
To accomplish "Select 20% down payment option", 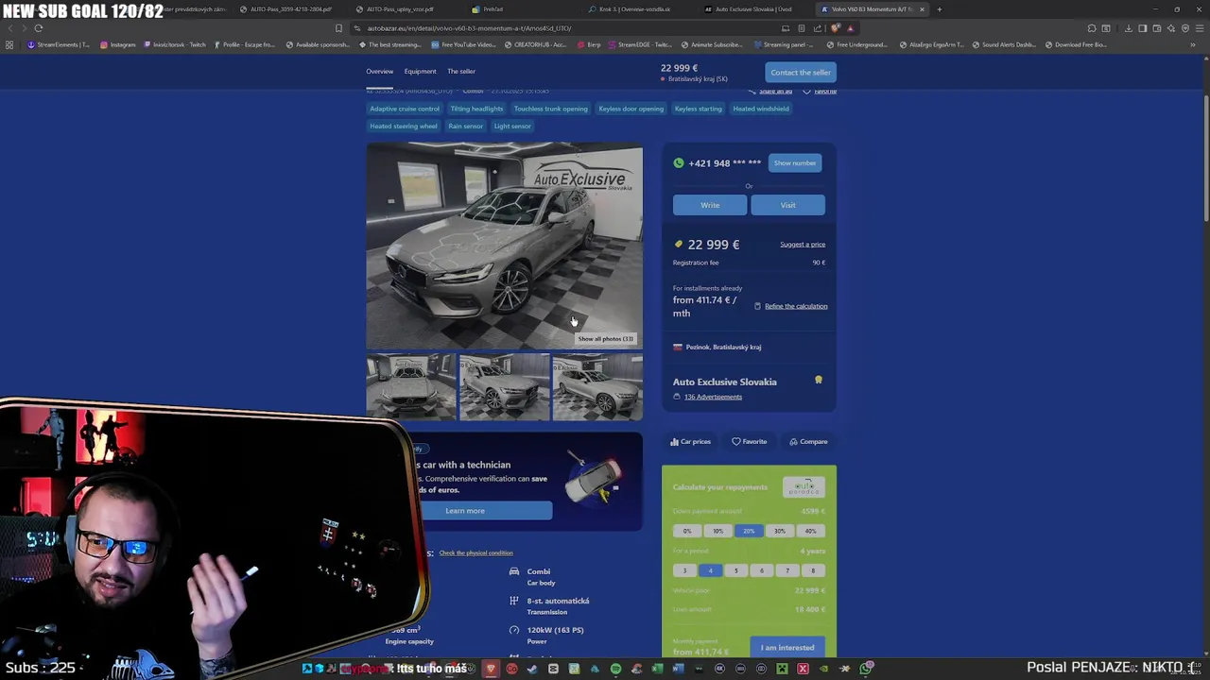I will pos(749,531).
